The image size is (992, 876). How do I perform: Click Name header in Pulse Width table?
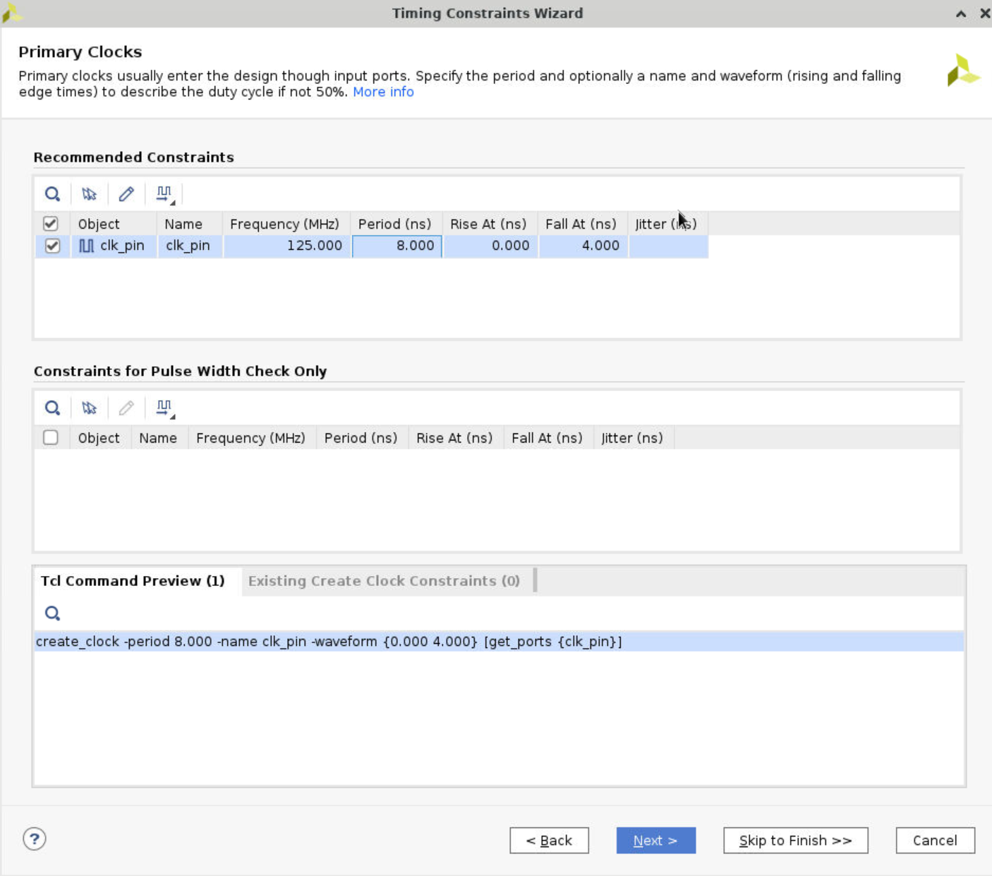159,438
